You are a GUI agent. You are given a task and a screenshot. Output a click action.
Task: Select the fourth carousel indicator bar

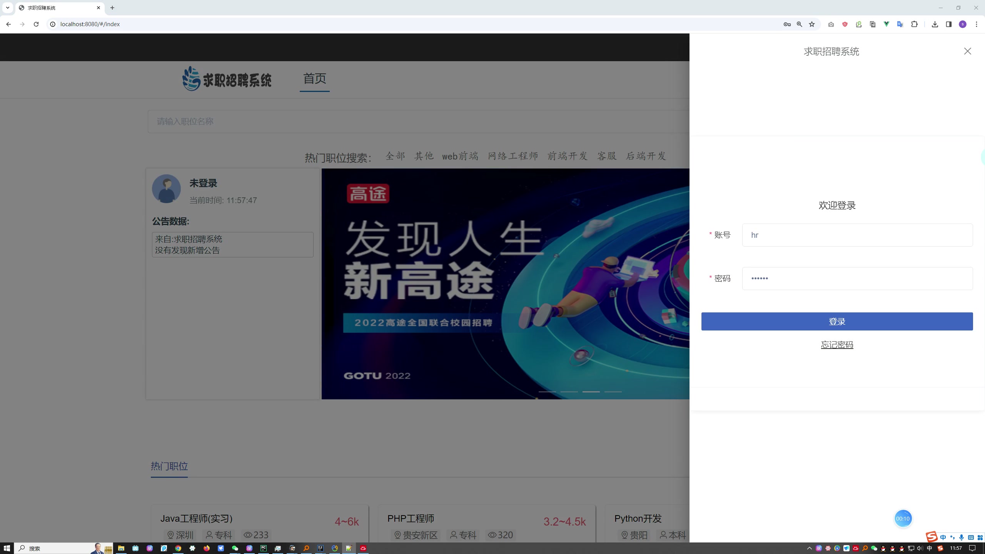click(x=613, y=392)
